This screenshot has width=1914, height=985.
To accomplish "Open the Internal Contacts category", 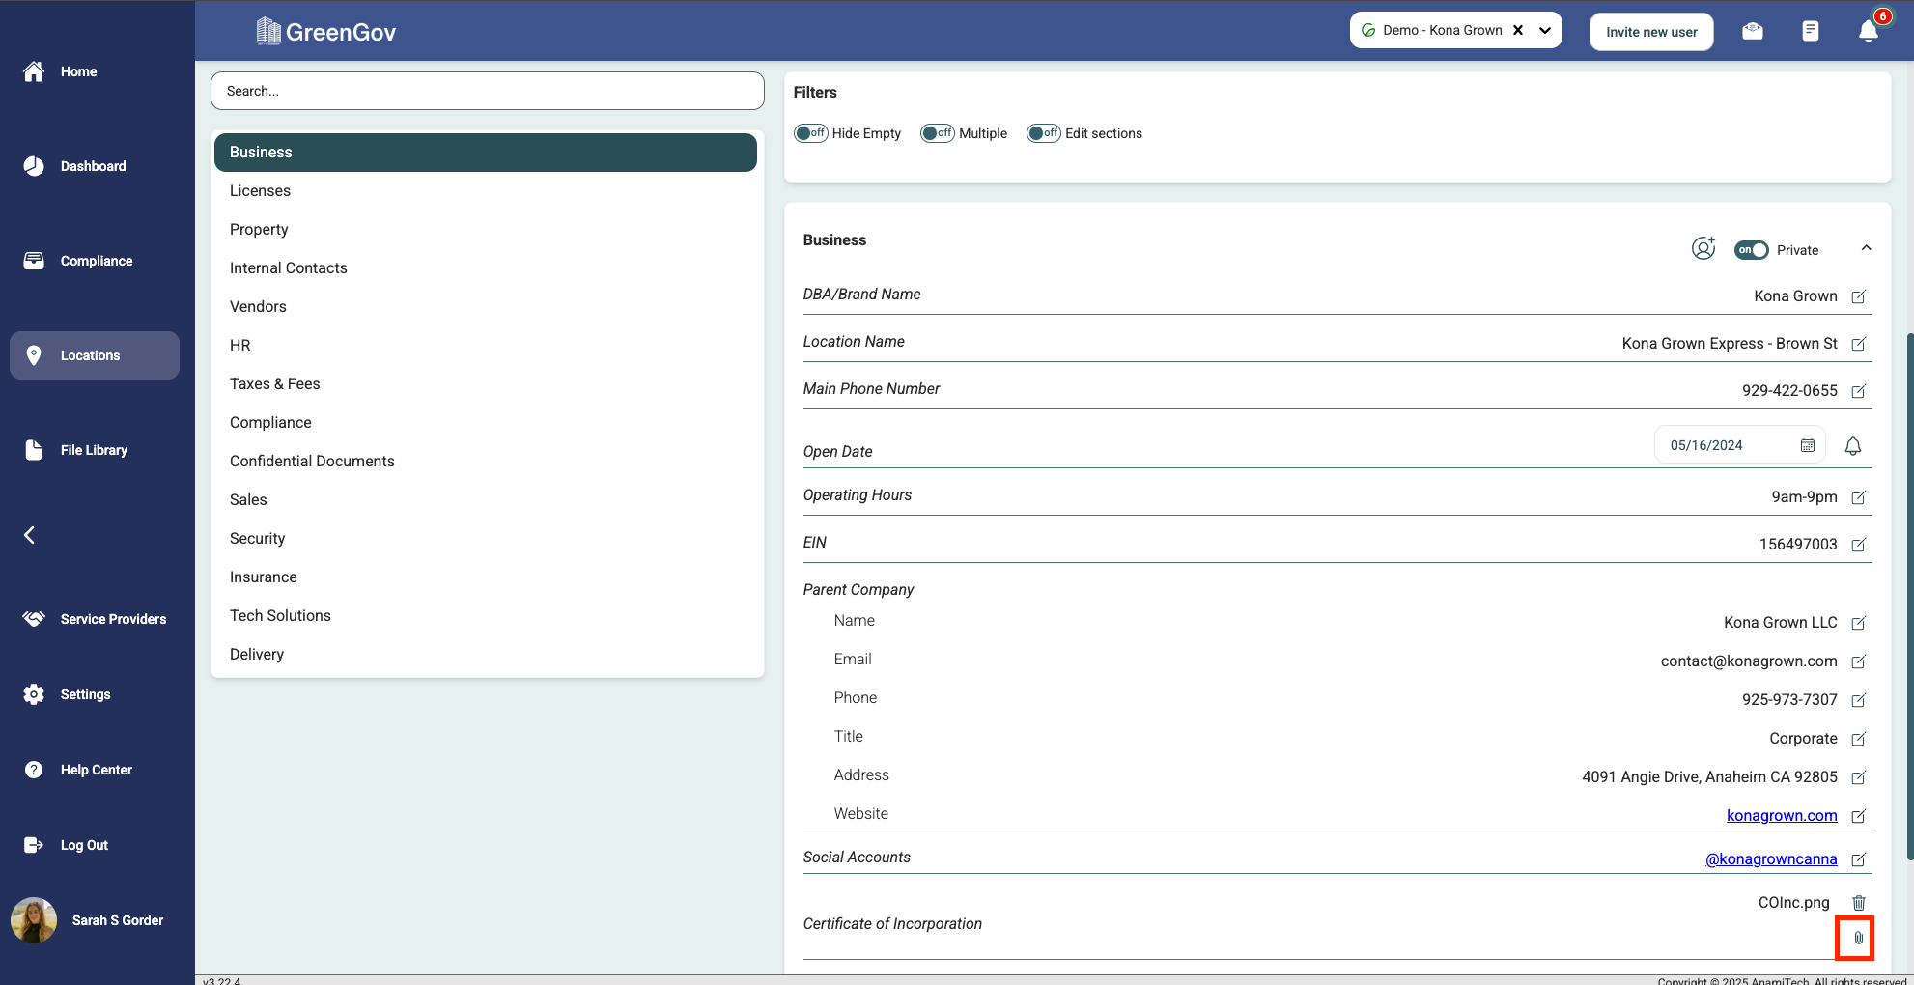I will [x=486, y=268].
